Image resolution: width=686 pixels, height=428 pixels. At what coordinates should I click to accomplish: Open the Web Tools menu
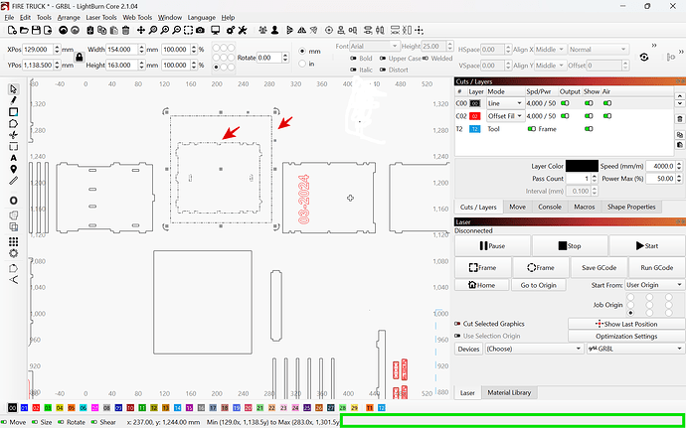tap(137, 18)
